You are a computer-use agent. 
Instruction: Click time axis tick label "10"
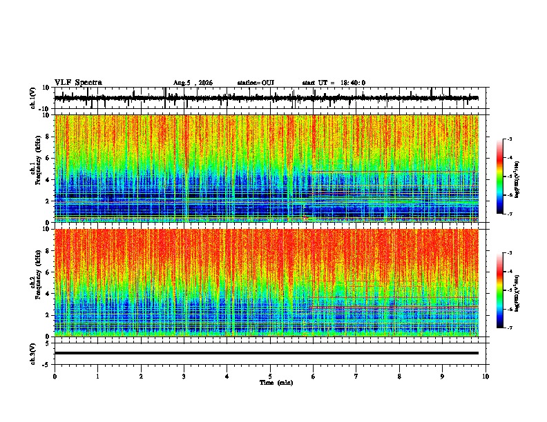[486, 376]
